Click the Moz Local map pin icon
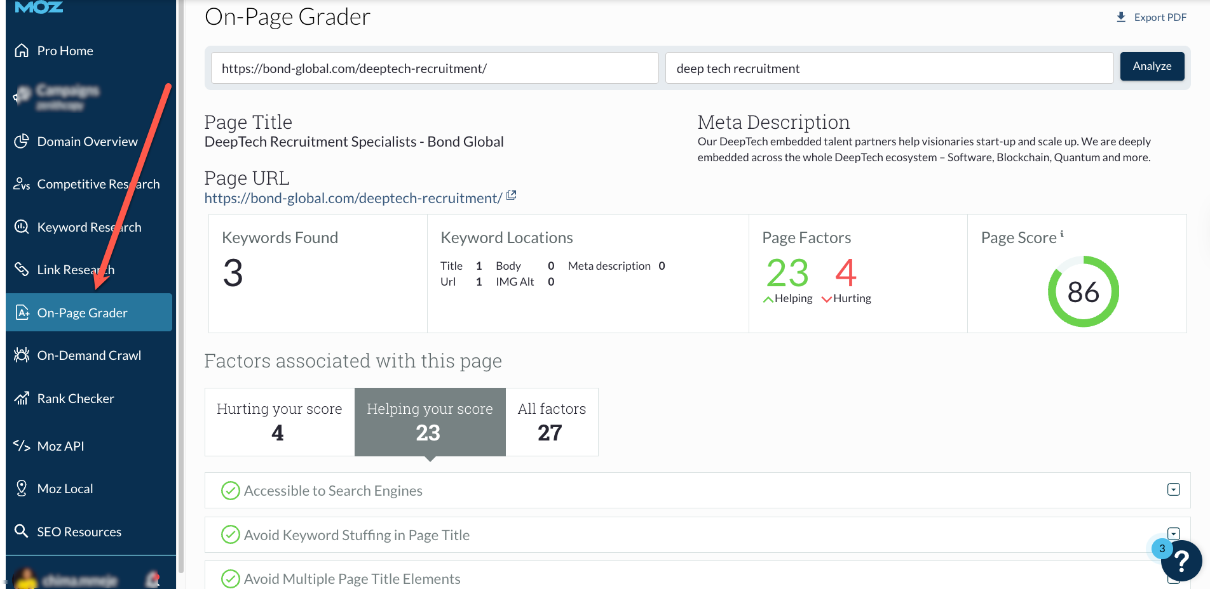 (22, 488)
